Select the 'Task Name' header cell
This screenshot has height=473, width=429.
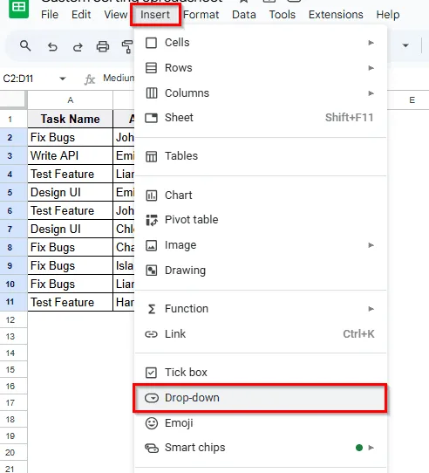(70, 119)
